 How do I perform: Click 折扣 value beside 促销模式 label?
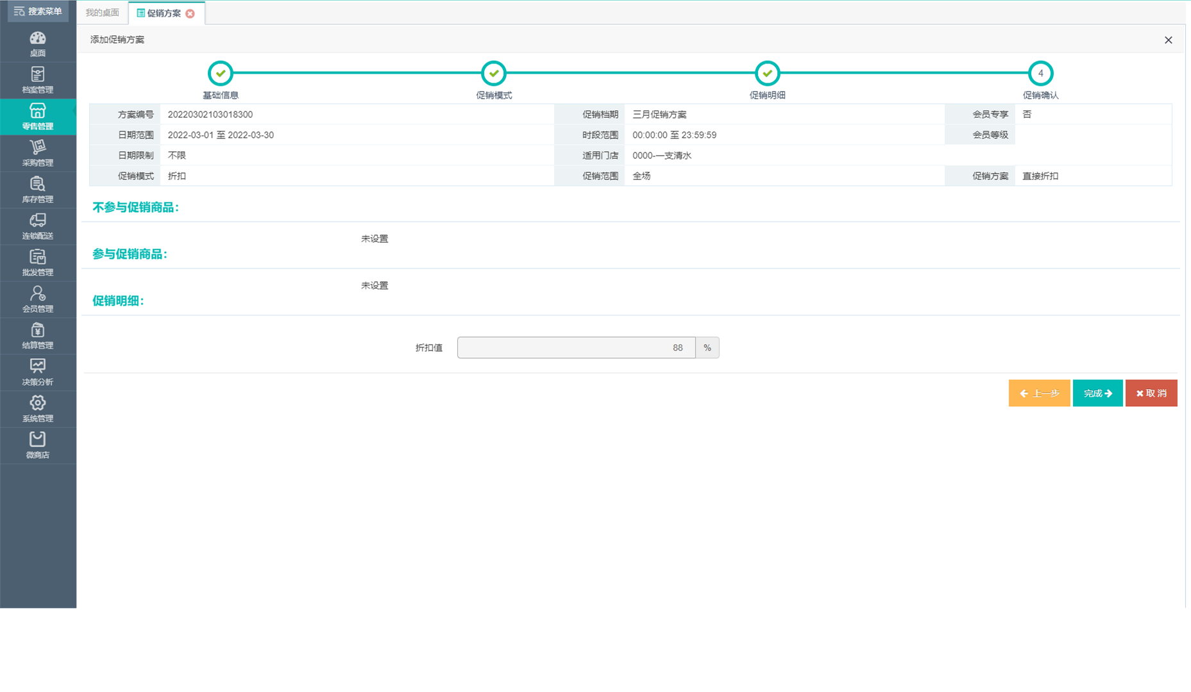pos(176,176)
